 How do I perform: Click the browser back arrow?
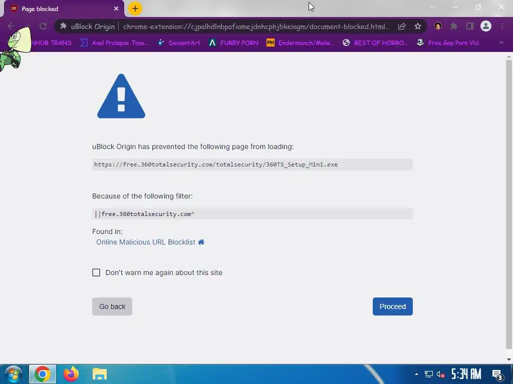[x=11, y=26]
